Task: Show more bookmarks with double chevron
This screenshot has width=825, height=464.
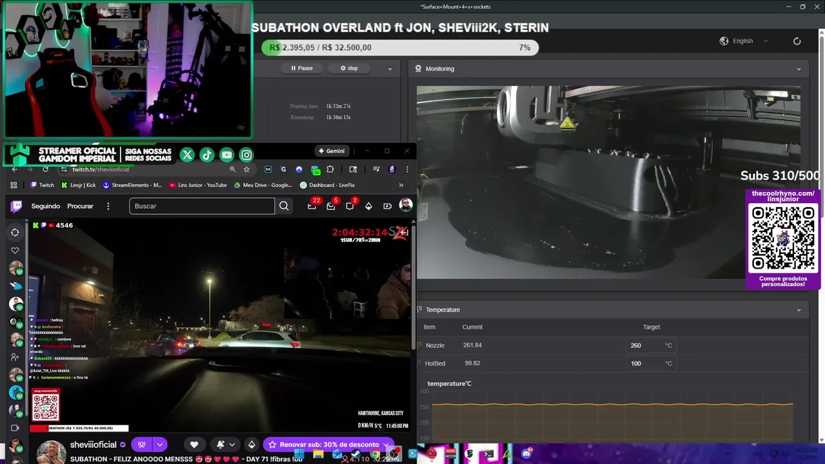Action: click(x=401, y=185)
